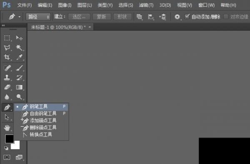Select the Blur drop tool
Image resolution: width=250 pixels, height=164 pixels.
7,97
